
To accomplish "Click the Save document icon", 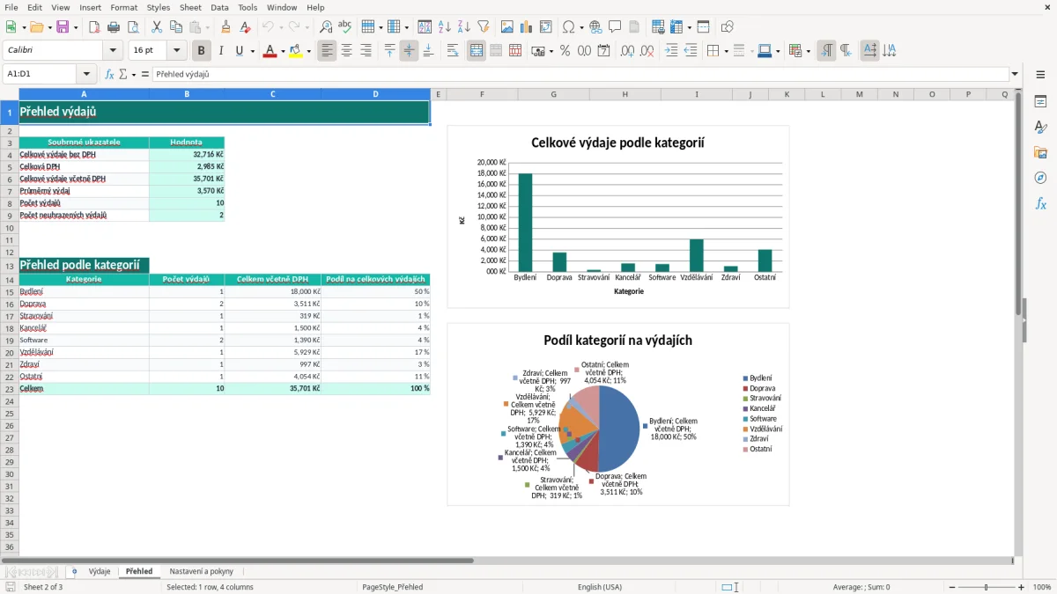I will point(63,27).
